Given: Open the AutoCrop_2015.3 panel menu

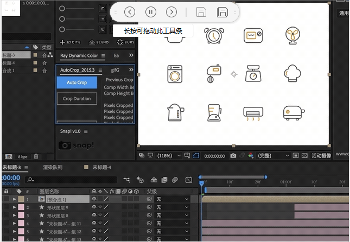Looking at the screenshot, I should [x=100, y=71].
